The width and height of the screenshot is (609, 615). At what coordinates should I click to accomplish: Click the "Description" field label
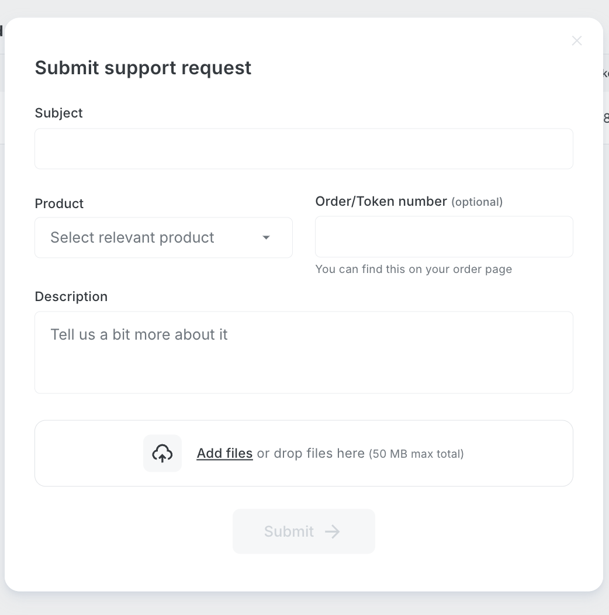[x=71, y=296]
